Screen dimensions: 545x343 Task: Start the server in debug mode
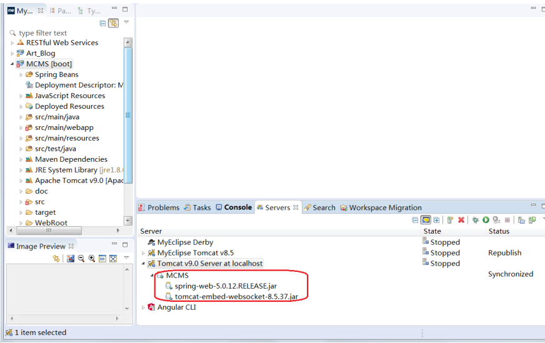coord(476,220)
